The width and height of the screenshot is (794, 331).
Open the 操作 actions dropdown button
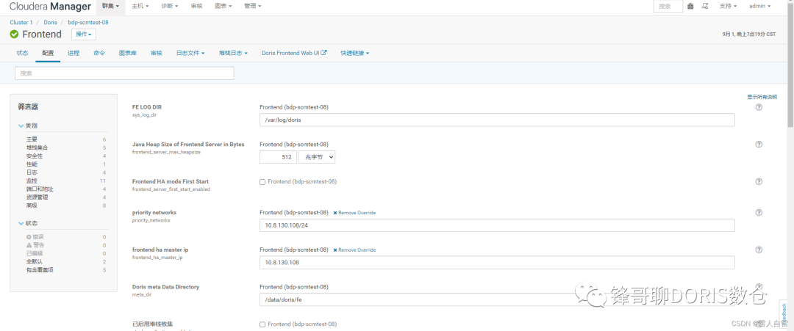coord(84,34)
